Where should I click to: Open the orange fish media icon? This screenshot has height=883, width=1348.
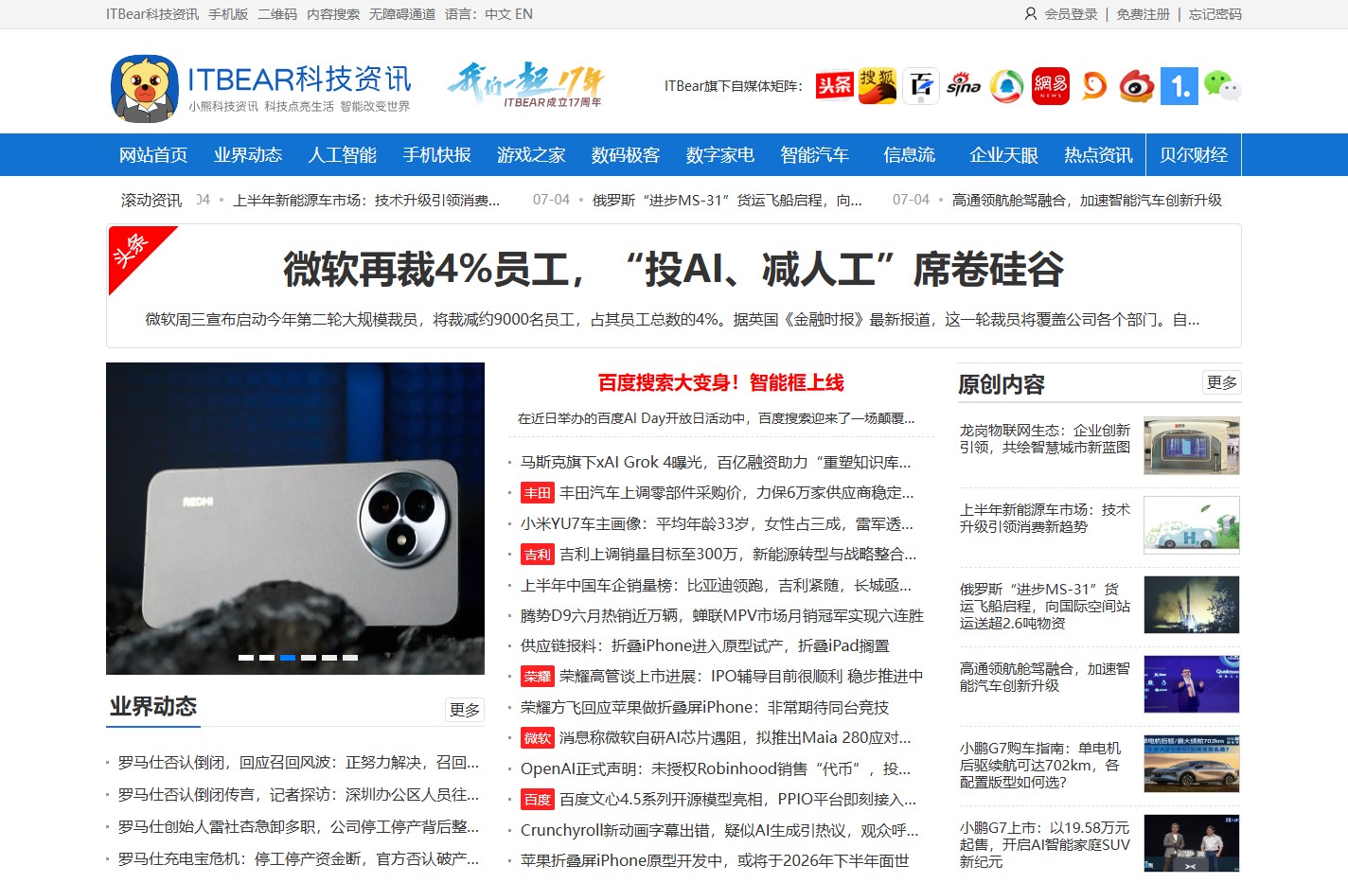pyautogui.click(x=1094, y=86)
